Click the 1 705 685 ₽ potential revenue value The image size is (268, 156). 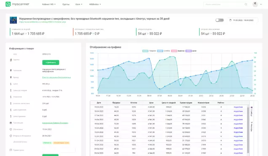pyautogui.click(x=83, y=34)
